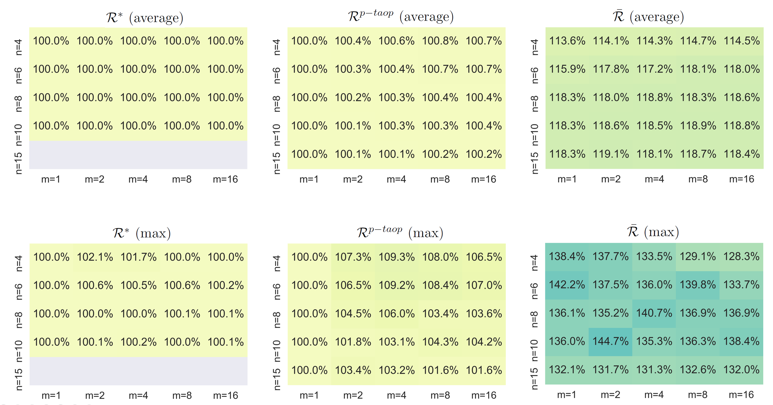Click the 129.1% cell
This screenshot has height=405, width=773.
point(698,257)
